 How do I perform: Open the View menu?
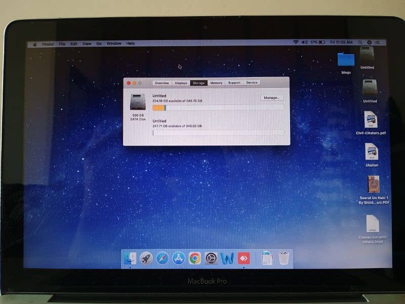tap(87, 44)
